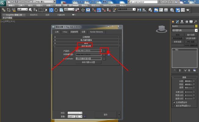Image resolution: width=199 pixels, height=122 pixels.
Task: Click the Render button in Render Setup
Action: coord(106,115)
